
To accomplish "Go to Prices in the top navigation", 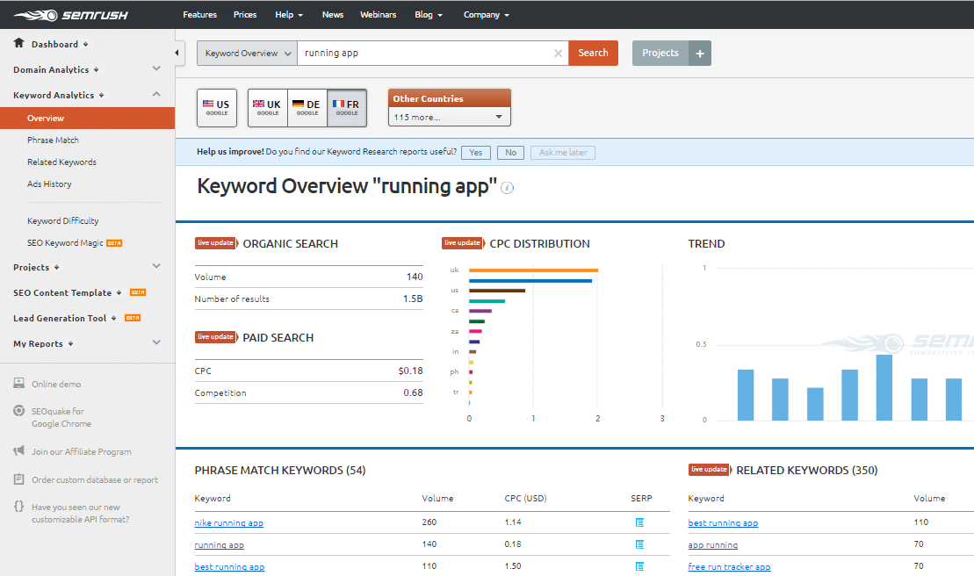I will point(245,15).
